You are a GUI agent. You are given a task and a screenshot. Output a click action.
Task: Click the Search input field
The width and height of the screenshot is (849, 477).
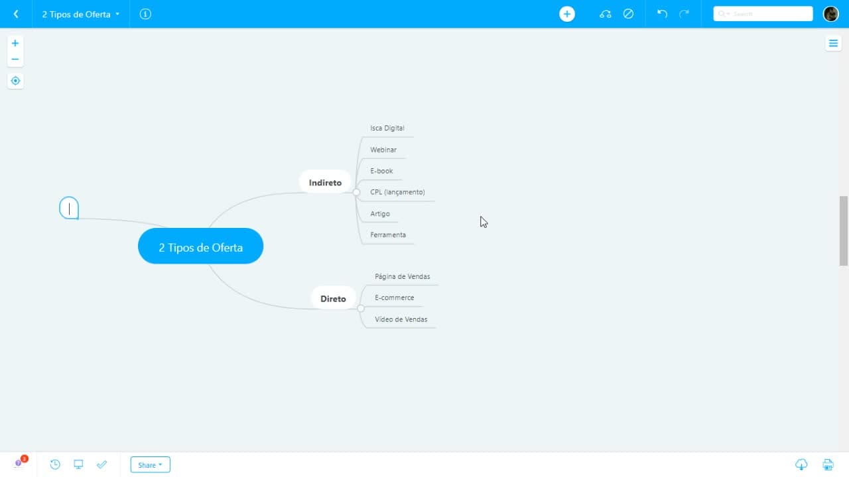tap(763, 14)
